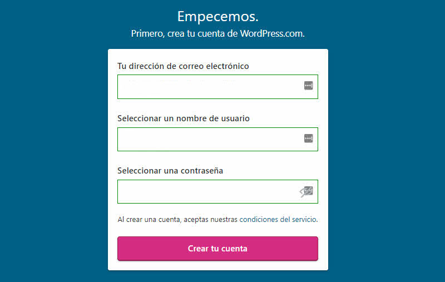Click the 'Al crear una cuenta, aceptas nuestras' text

point(177,220)
